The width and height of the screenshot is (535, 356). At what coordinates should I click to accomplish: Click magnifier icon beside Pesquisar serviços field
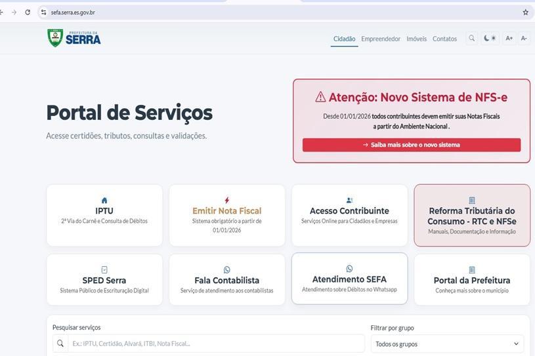click(x=60, y=344)
